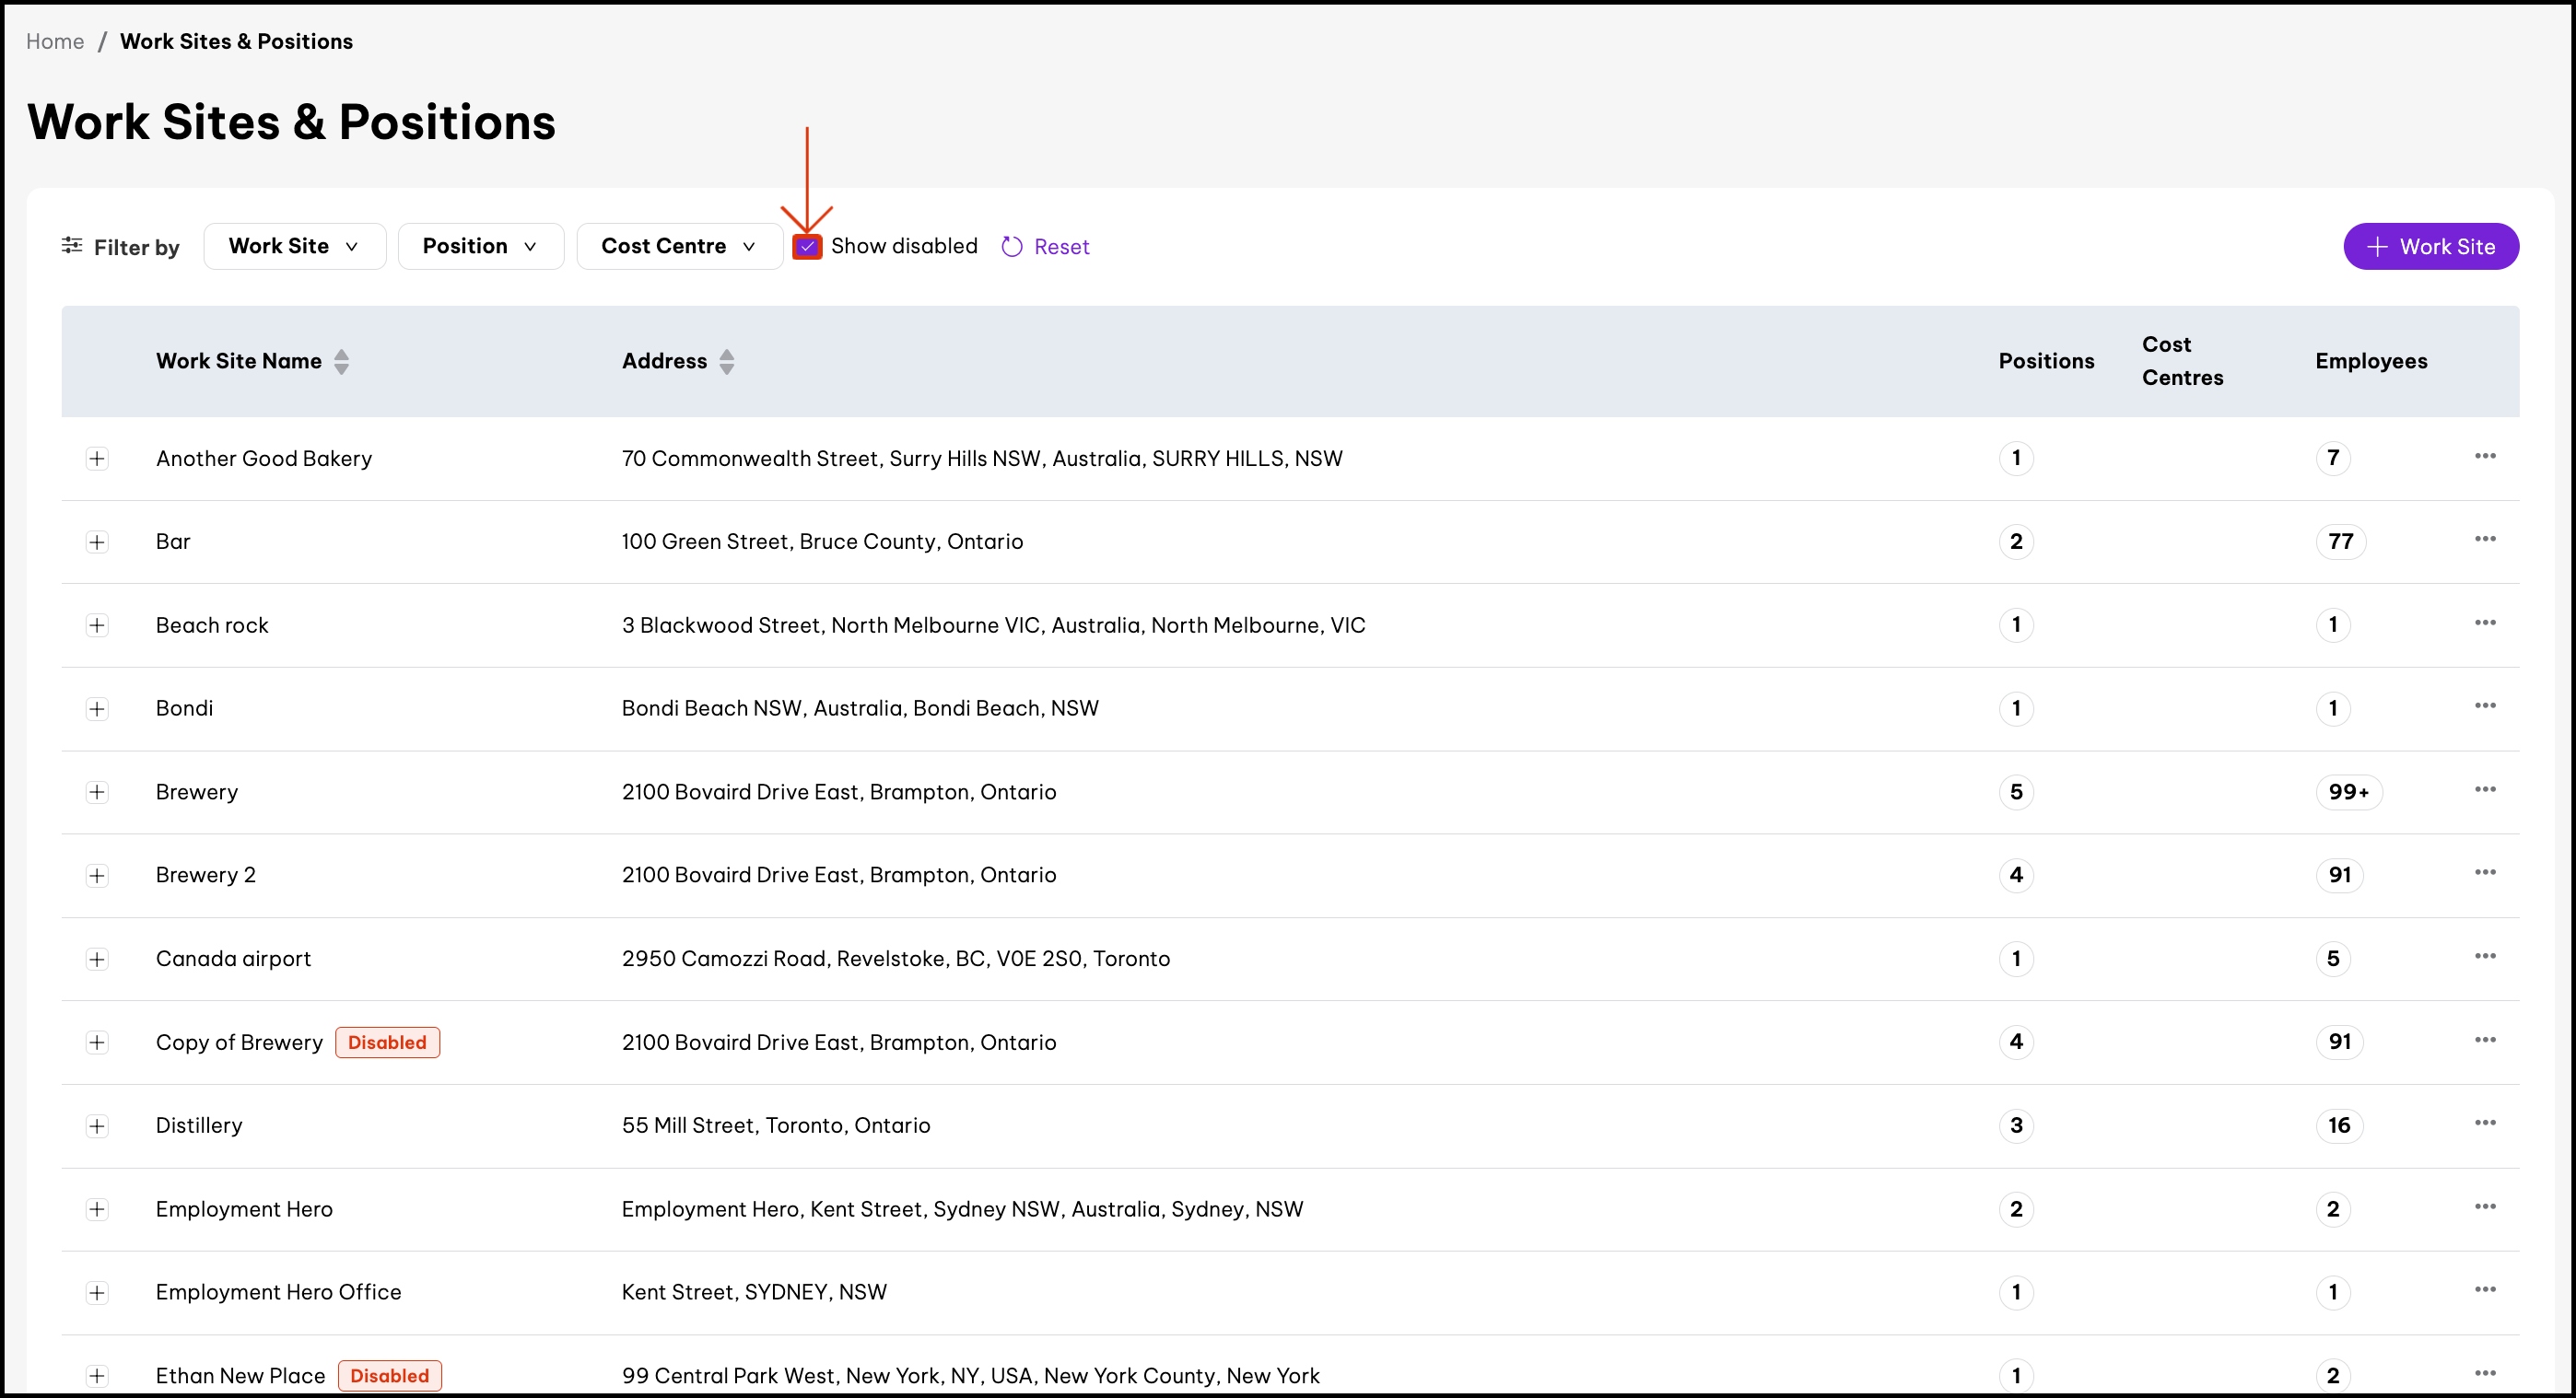Open ellipsis menu for Distillery row
This screenshot has height=1398, width=2576.
click(x=2484, y=1124)
